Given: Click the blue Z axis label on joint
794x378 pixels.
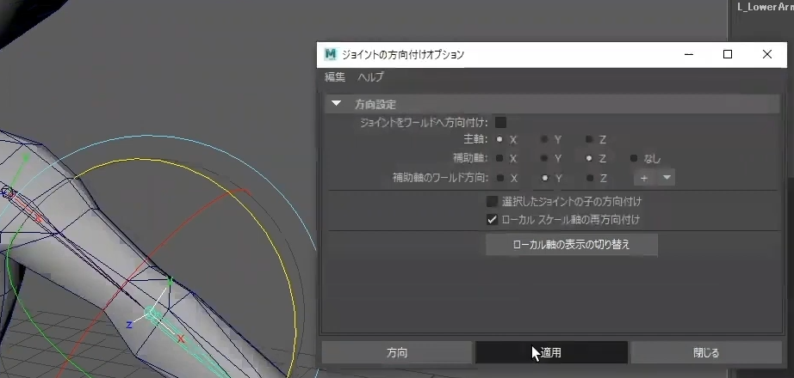Looking at the screenshot, I should [x=129, y=325].
